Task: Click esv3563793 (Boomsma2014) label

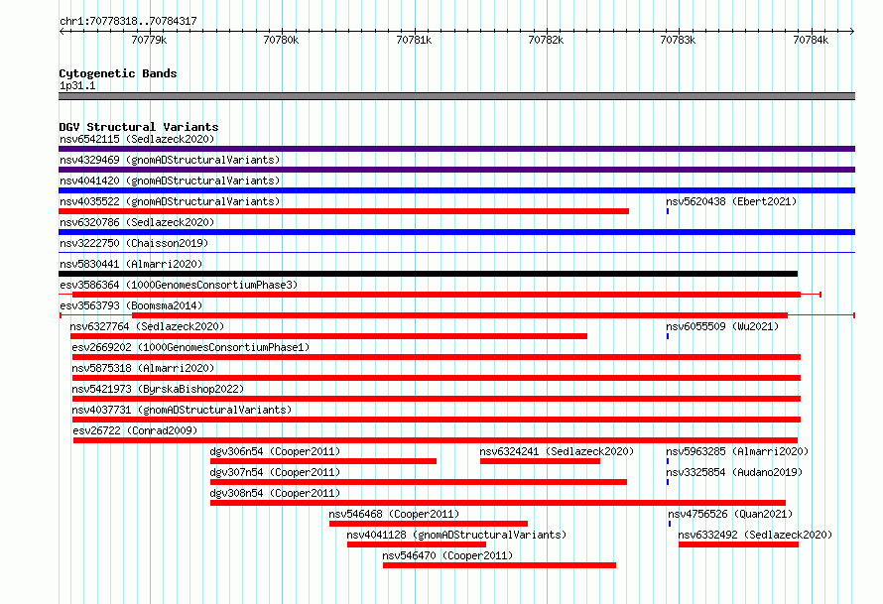Action: point(131,305)
